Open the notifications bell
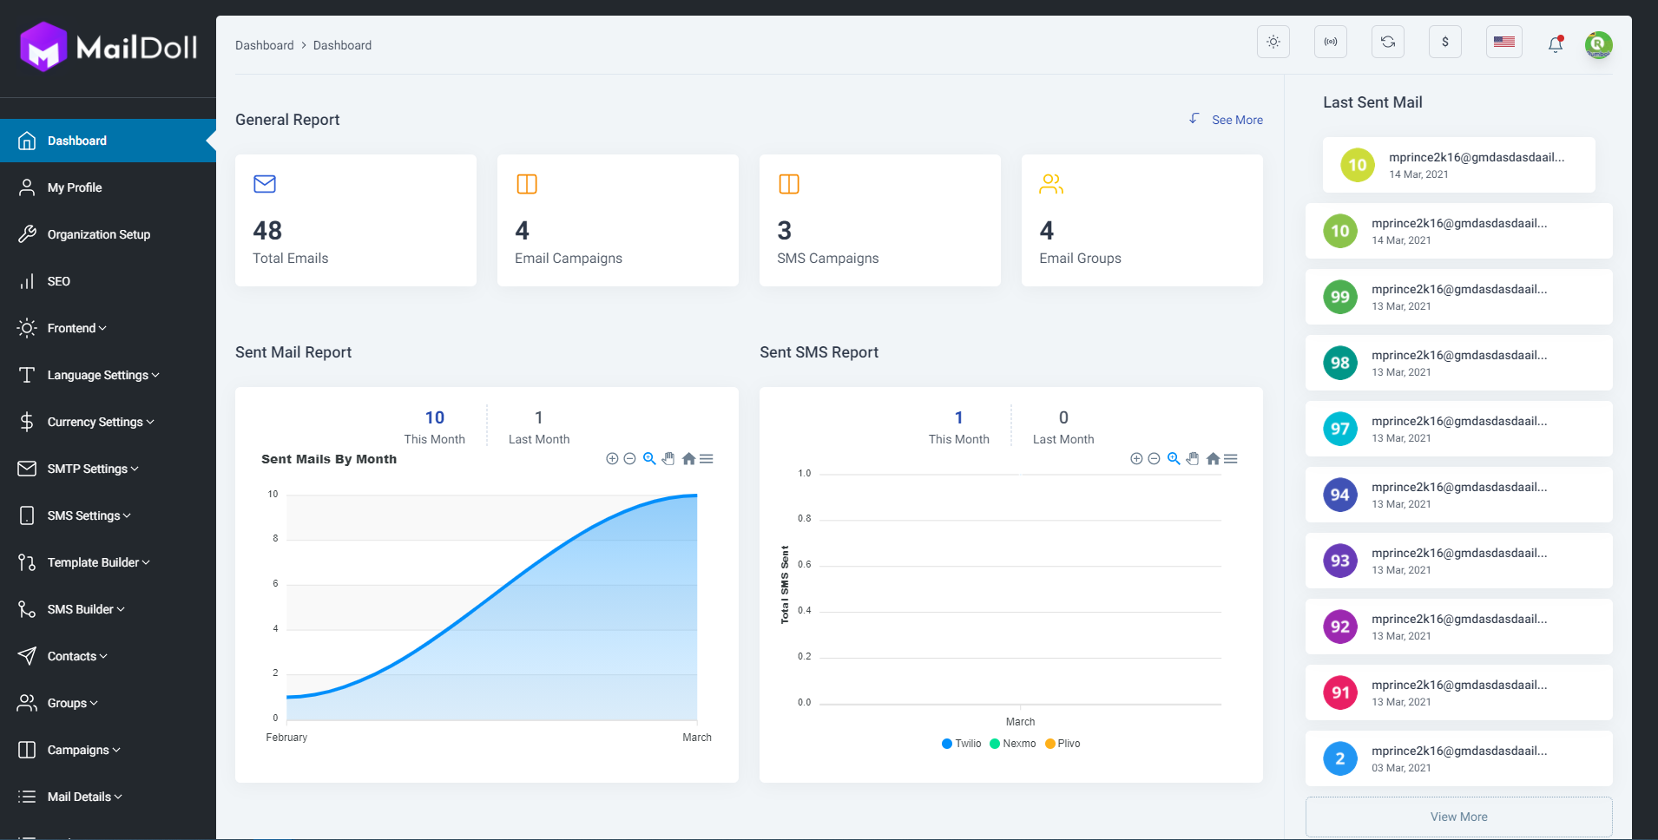This screenshot has height=840, width=1658. coord(1556,44)
